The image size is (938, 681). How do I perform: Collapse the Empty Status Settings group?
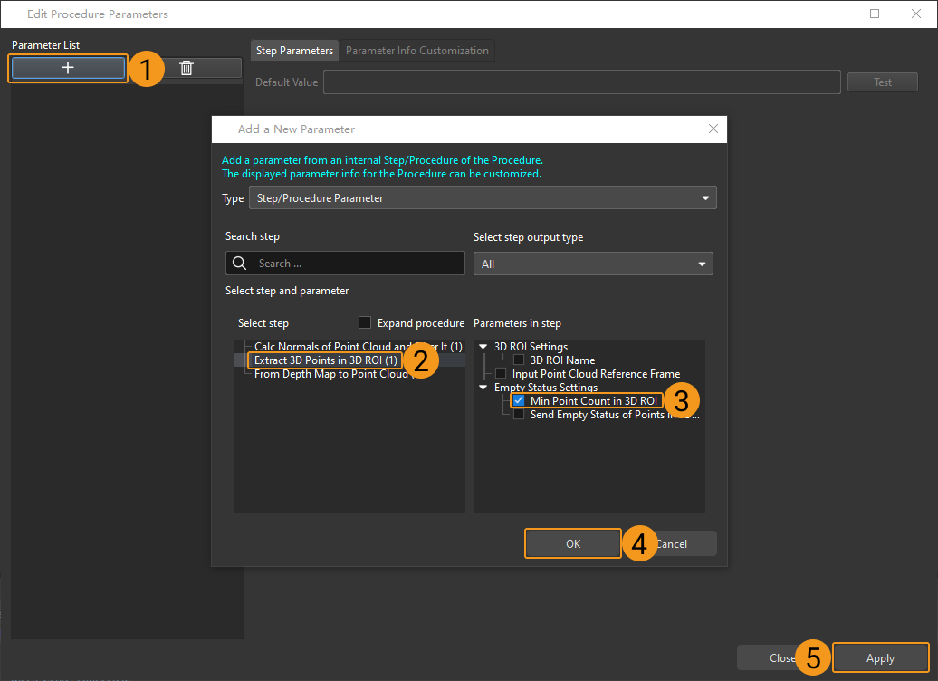pyautogui.click(x=483, y=388)
